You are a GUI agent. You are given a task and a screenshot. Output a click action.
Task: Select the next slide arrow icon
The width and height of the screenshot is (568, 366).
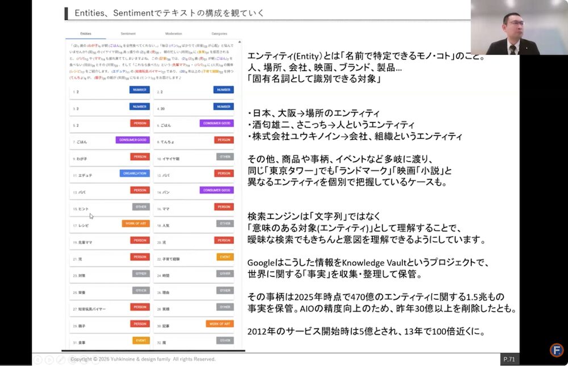click(50, 359)
